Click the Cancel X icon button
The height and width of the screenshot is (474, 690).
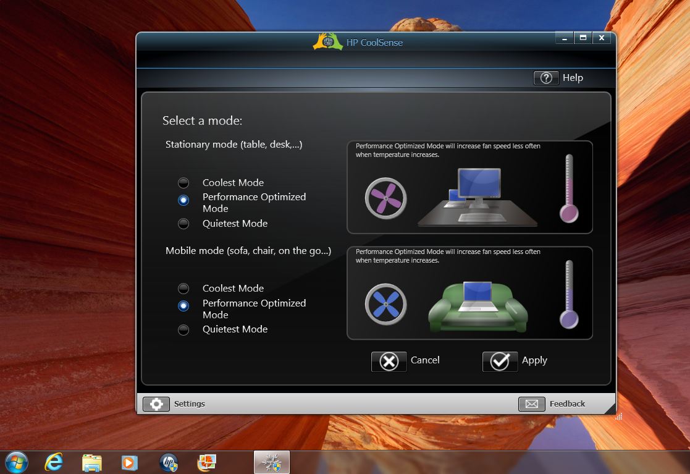click(389, 362)
